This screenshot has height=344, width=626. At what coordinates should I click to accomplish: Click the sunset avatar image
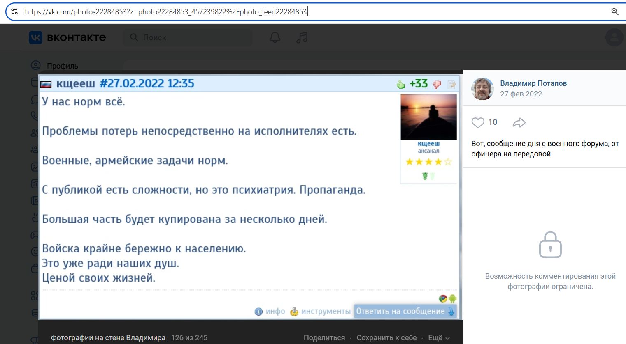click(x=428, y=117)
